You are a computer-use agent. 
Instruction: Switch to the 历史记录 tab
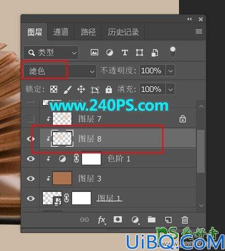pos(123,32)
